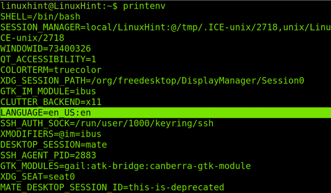Click the WINDOWID=73400326 line
The height and width of the screenshot is (193, 331).
[46, 49]
